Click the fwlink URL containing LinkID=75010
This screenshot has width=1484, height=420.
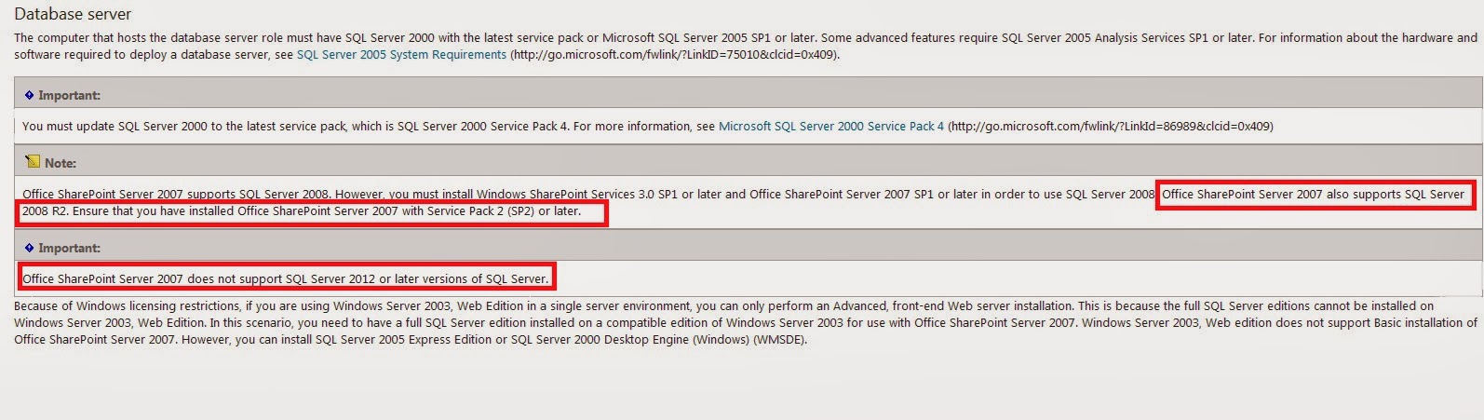coord(675,55)
